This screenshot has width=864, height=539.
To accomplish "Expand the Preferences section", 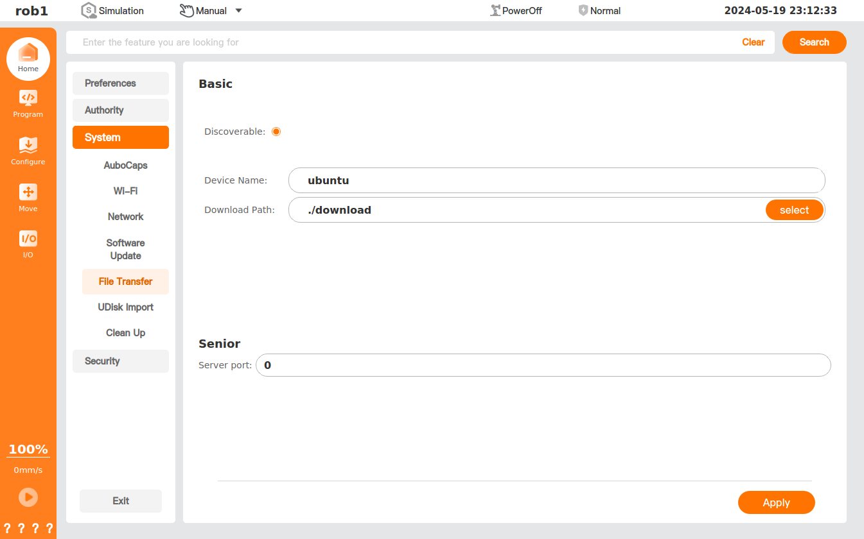I will 121,83.
